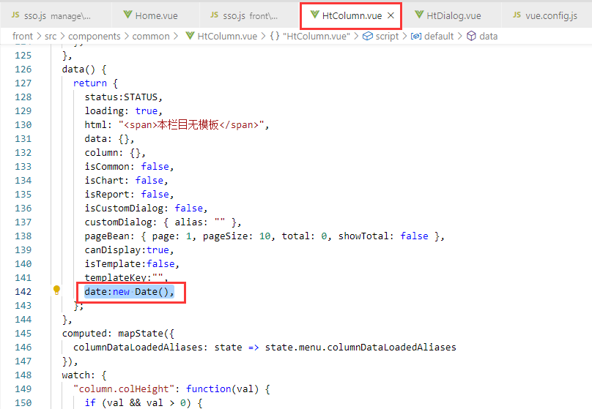Click the JS icon on the vue.config.js tab
This screenshot has height=409, width=592.
tap(517, 15)
